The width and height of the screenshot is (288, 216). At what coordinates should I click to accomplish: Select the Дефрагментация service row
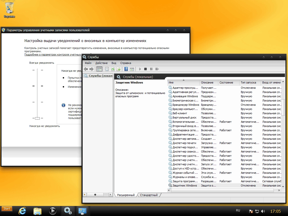(225, 134)
